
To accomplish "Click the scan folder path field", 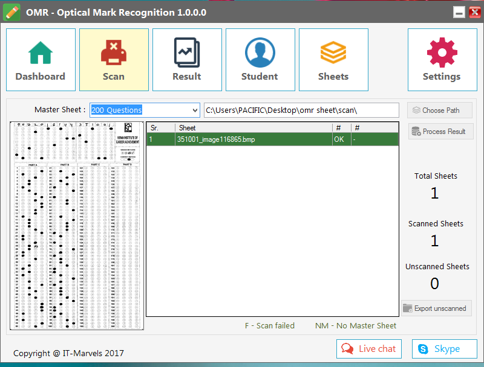I will coord(301,110).
